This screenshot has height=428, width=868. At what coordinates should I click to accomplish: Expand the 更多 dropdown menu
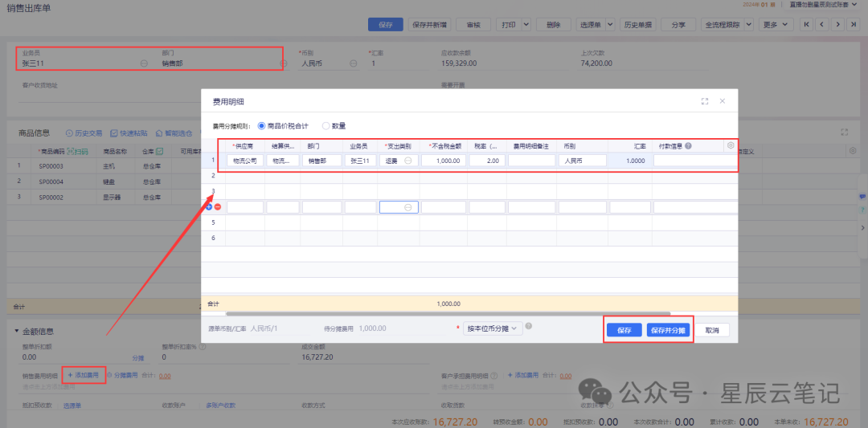pos(777,25)
